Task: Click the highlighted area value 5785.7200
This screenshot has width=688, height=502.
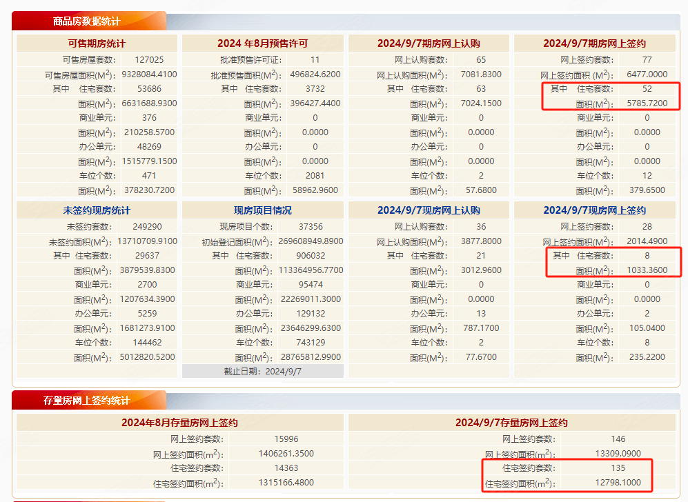Action: (x=647, y=103)
